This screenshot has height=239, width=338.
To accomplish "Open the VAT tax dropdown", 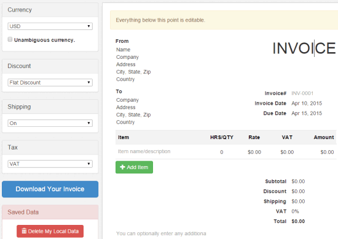I will click(x=50, y=164).
